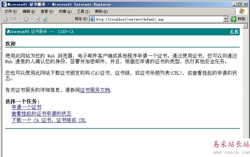
Task: Click the DIER-CA text in header
Action: pyautogui.click(x=66, y=32)
